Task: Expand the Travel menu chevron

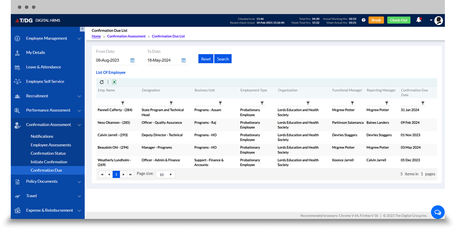Action: point(79,196)
